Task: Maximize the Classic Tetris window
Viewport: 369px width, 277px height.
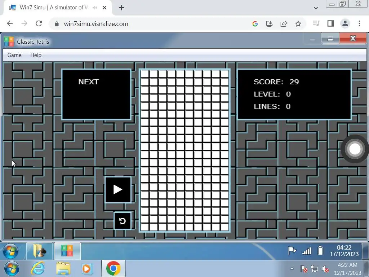Action: 330,38
